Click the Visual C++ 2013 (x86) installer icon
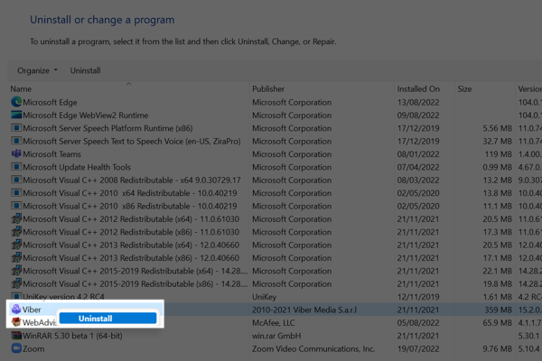 (16, 257)
